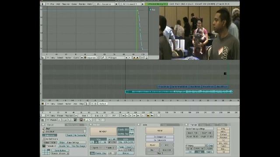Skip to next keyframe in timeline
Image resolution: width=280 pixels, height=157 pixels.
[x=134, y=116]
